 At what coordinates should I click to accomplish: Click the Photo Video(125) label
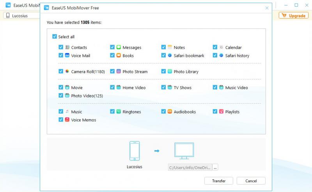tap(87, 96)
